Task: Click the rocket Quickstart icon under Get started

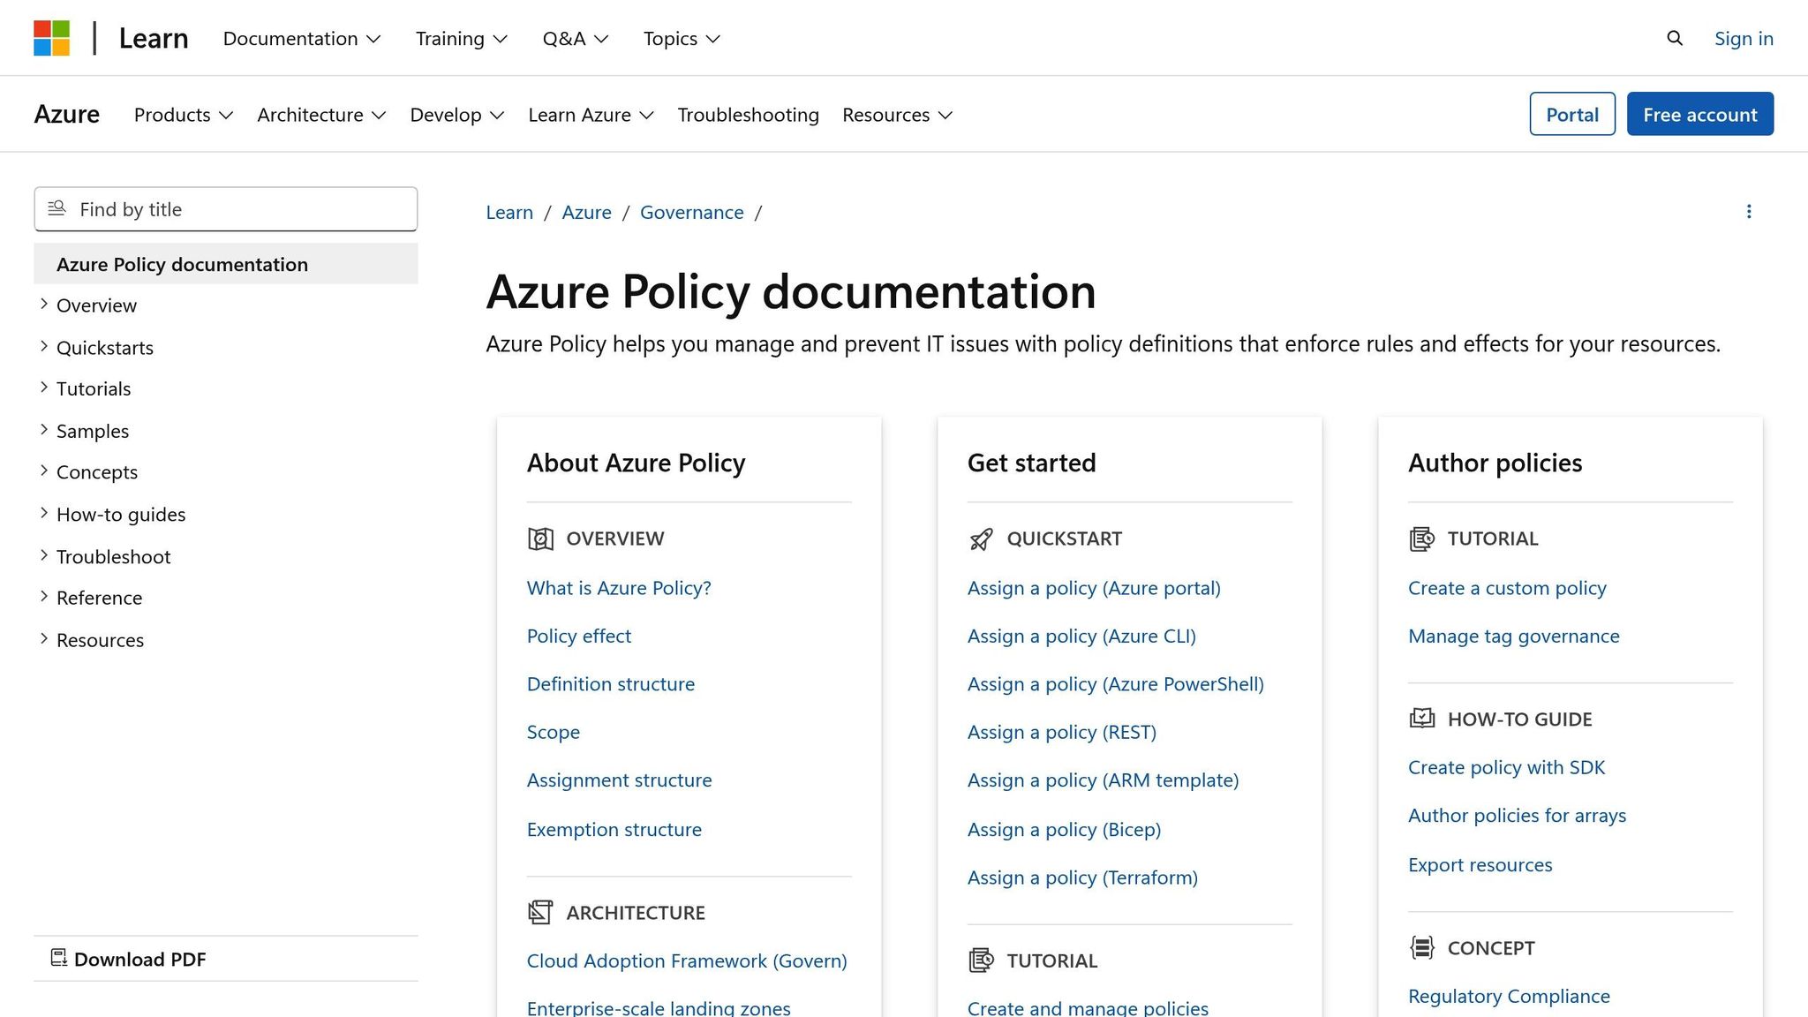Action: [980, 539]
